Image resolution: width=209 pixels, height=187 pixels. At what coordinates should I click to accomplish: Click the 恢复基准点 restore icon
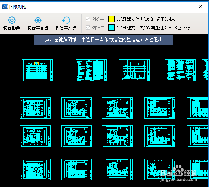coord(66,23)
